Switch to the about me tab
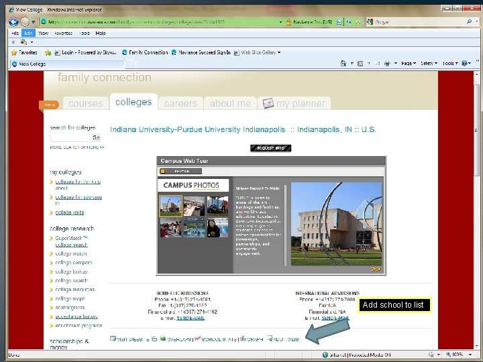The height and width of the screenshot is (362, 483). [x=230, y=103]
